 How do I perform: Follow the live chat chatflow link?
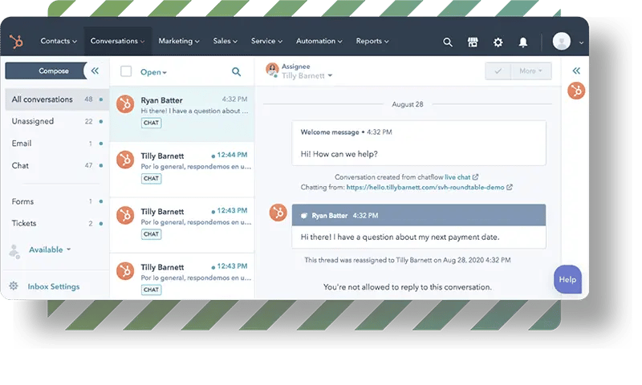pyautogui.click(x=457, y=177)
